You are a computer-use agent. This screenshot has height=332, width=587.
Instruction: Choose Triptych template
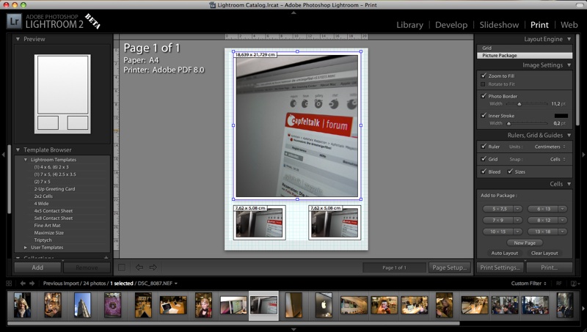coord(43,240)
